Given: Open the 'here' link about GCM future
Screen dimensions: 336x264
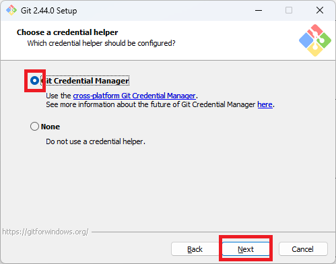Looking at the screenshot, I should pyautogui.click(x=265, y=104).
